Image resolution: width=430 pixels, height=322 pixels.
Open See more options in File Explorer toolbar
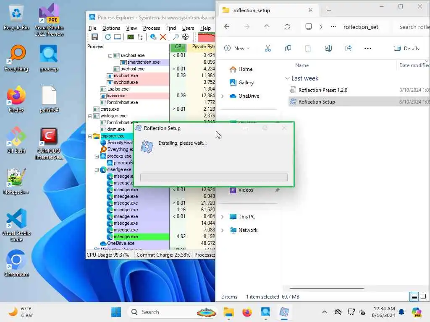click(x=368, y=49)
